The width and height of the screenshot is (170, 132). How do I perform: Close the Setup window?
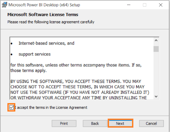161,5
